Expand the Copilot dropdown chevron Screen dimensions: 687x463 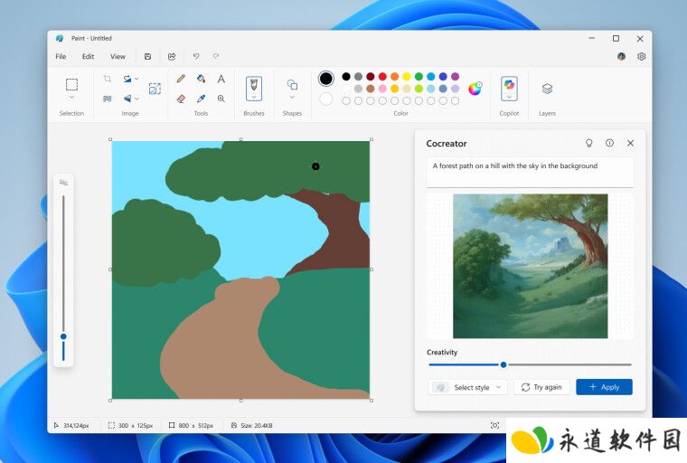(x=509, y=97)
